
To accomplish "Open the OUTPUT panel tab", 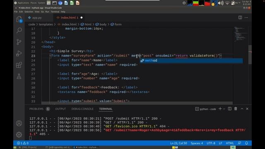I will click(60, 109).
